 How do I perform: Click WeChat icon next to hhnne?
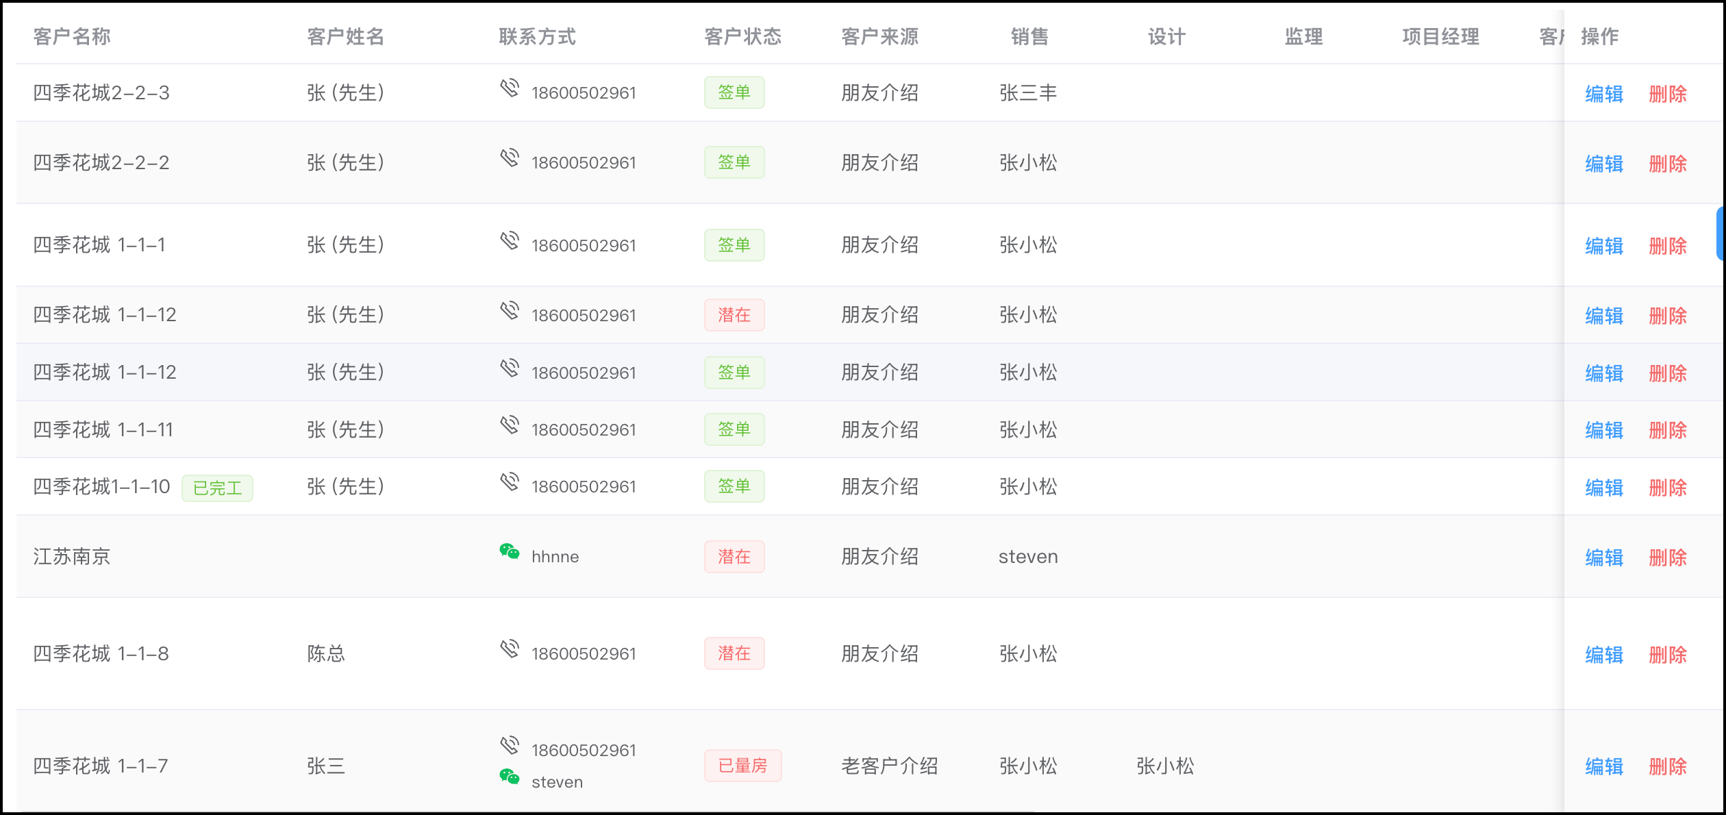(x=510, y=551)
